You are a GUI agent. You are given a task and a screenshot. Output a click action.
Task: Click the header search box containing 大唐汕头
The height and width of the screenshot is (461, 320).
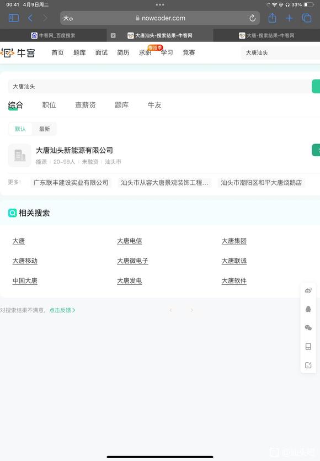pos(280,53)
